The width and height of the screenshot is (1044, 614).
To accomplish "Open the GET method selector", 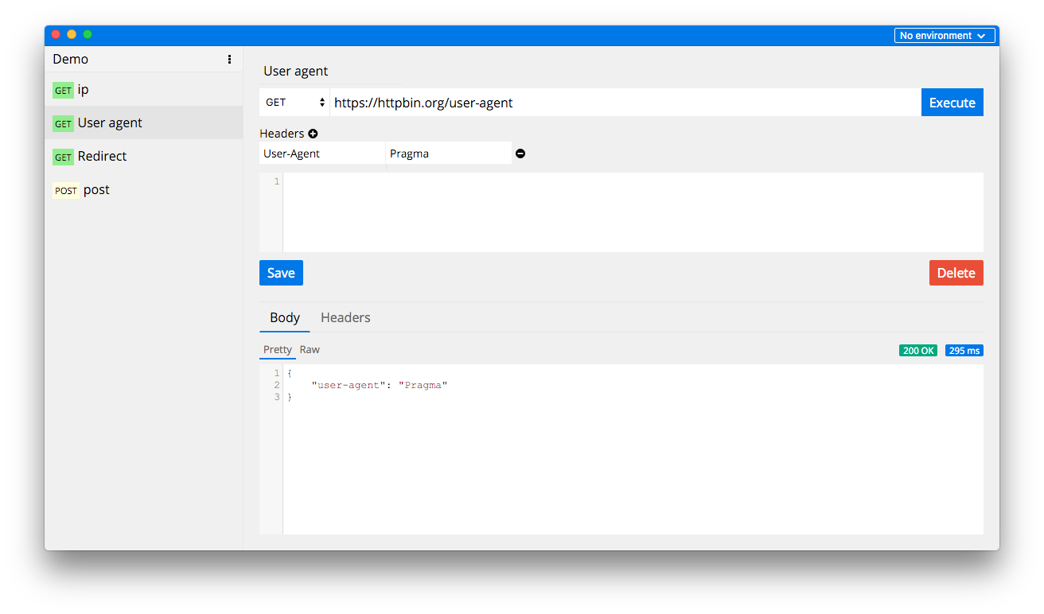I will click(x=294, y=103).
